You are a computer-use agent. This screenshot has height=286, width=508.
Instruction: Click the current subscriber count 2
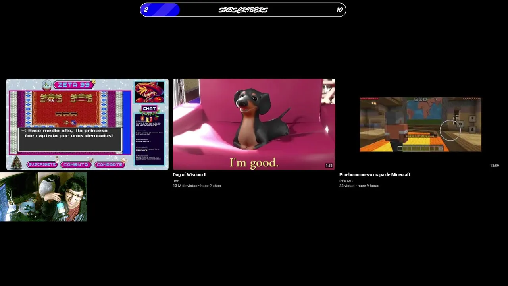tap(146, 10)
